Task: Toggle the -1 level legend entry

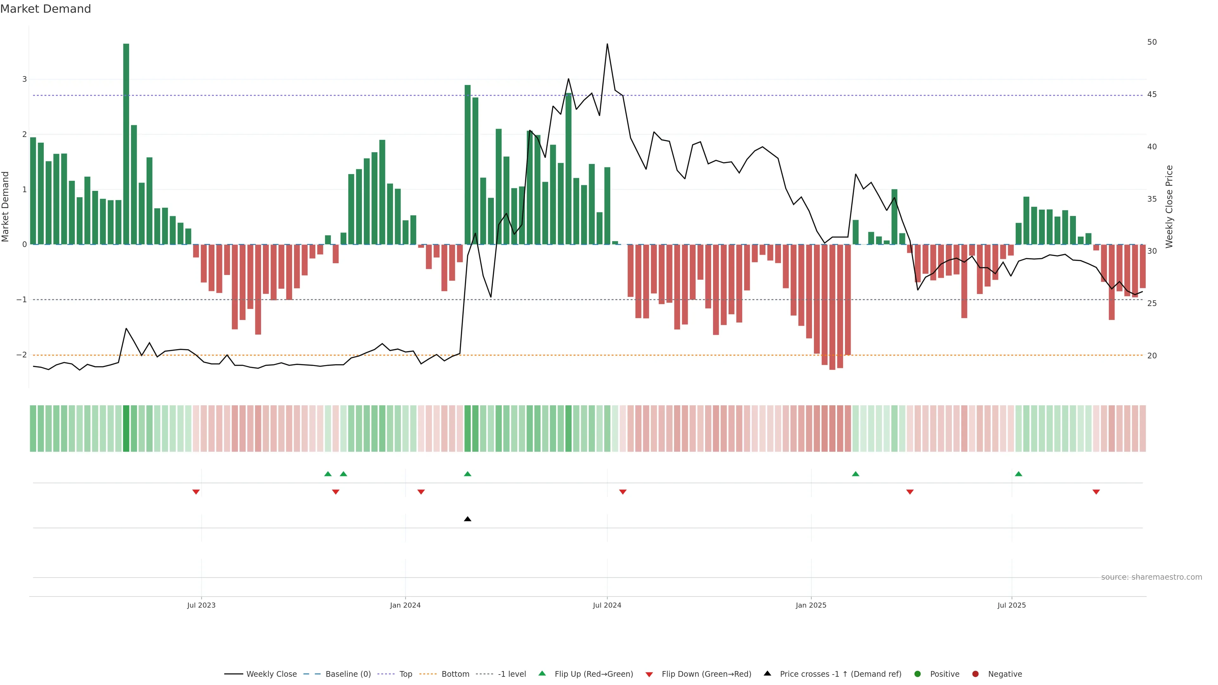Action: [512, 674]
